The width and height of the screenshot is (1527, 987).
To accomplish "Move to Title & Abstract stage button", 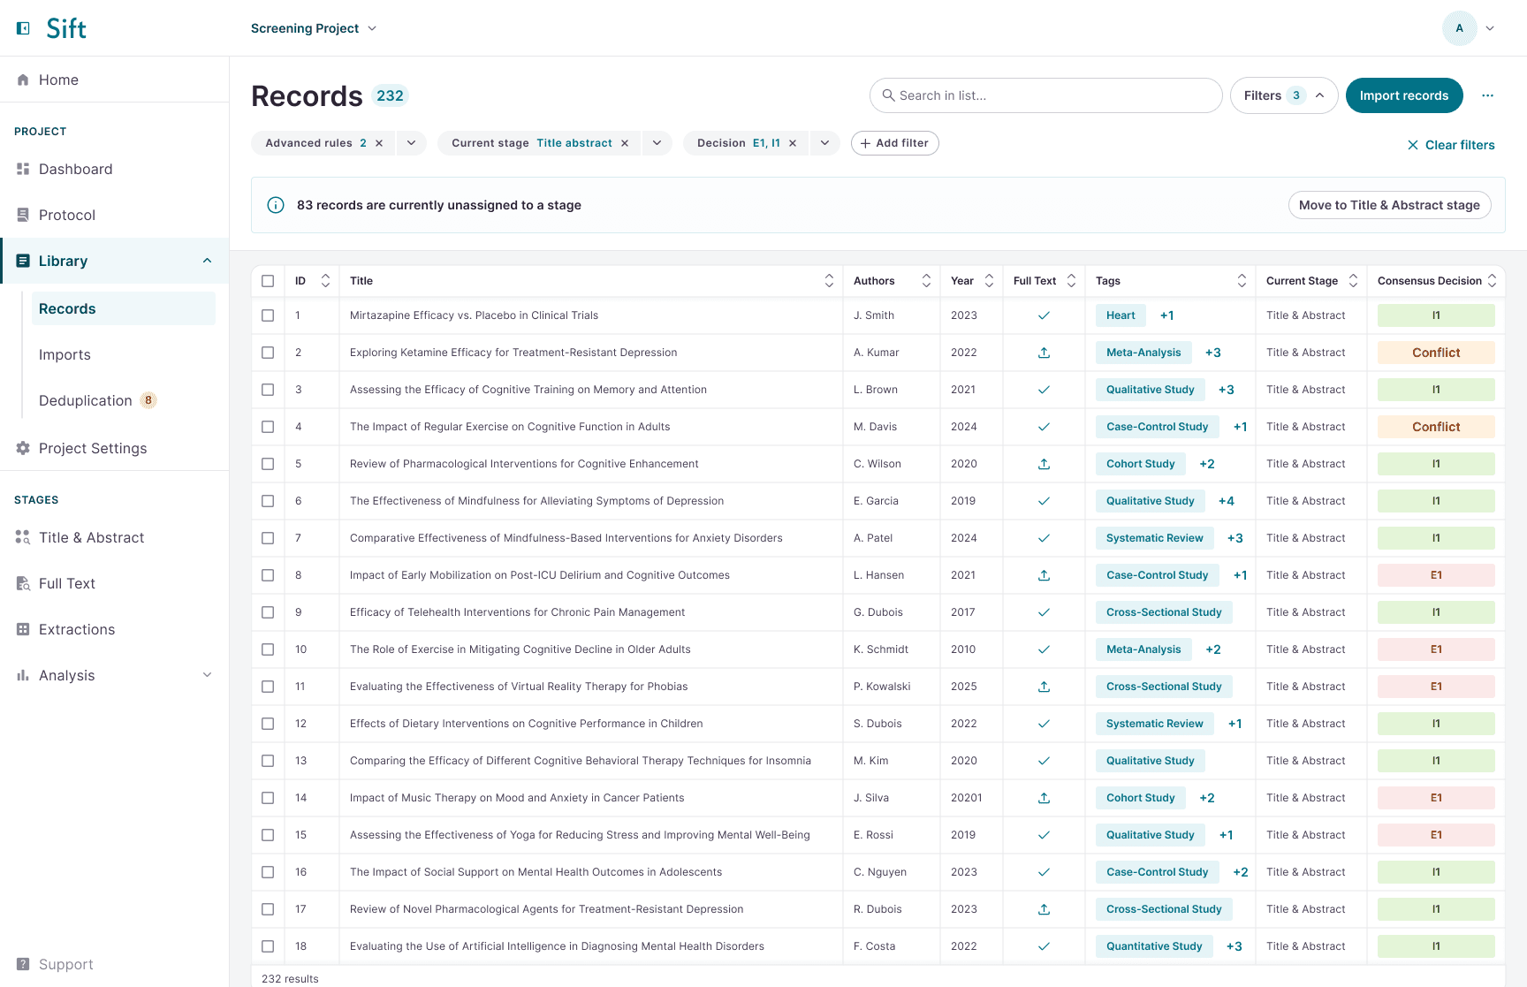I will [x=1389, y=205].
